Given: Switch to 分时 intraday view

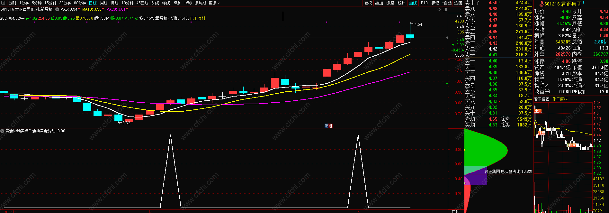Looking at the screenshot, I should (x=12, y=3).
